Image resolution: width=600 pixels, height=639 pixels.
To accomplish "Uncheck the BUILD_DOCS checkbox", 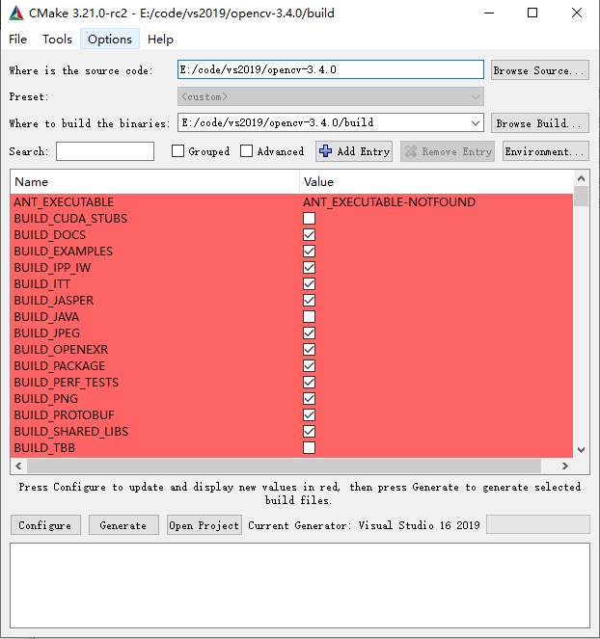I will pyautogui.click(x=310, y=235).
